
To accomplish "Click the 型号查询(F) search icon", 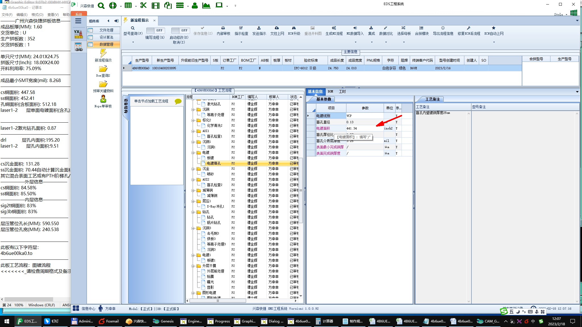I will (x=132, y=28).
